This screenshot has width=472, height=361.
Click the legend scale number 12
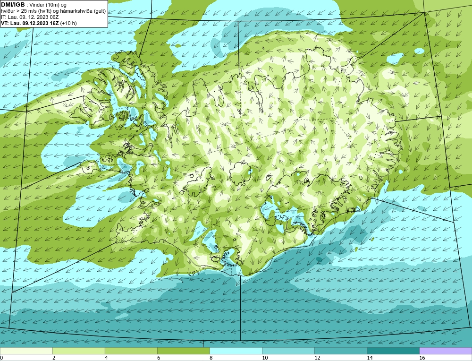(x=317, y=358)
